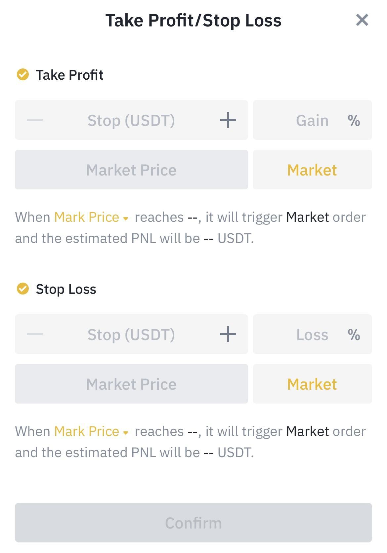Click the Loss percentage input field
This screenshot has height=553, width=387.
pos(313,334)
